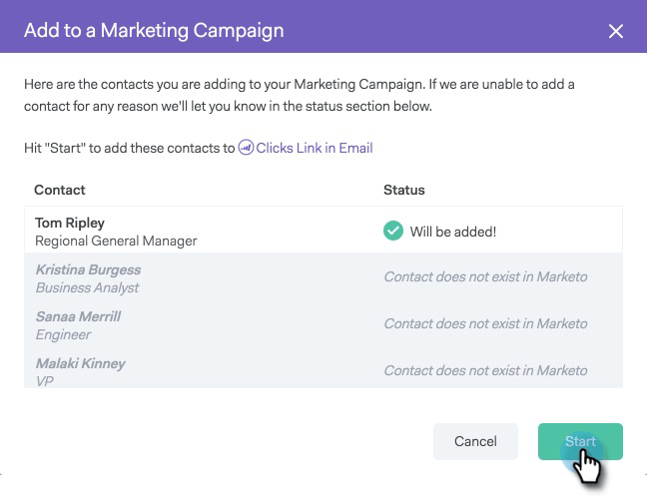Click the Business Analyst job title
Screen dimensions: 647x500
click(x=87, y=287)
